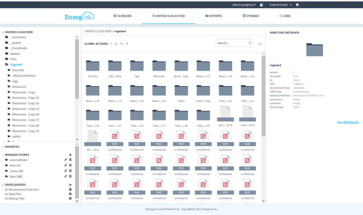This screenshot has height=215, width=363.
Task: Add a managed store with the plus icon
Action: (70, 154)
